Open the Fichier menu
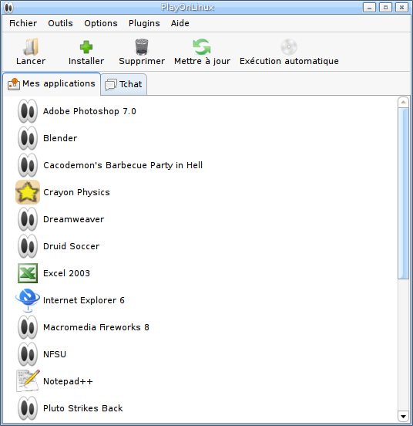The width and height of the screenshot is (413, 426). click(x=23, y=23)
